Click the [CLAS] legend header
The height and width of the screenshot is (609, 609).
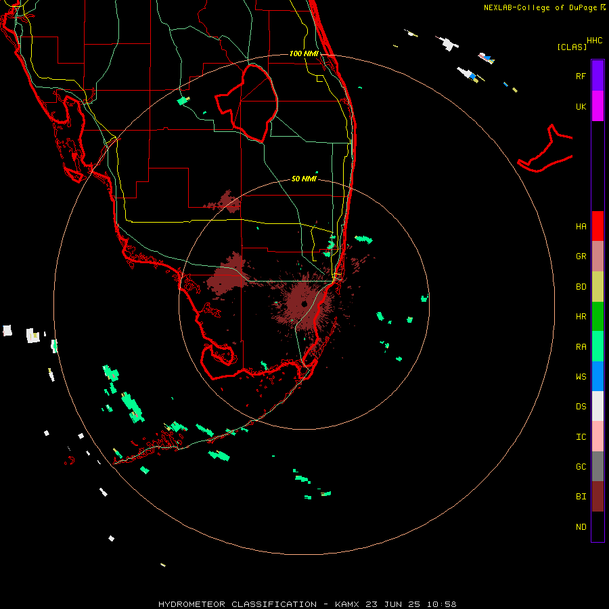tap(571, 47)
